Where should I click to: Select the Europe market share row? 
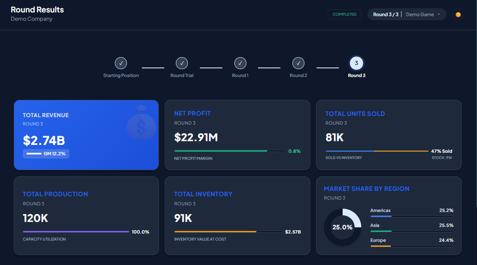coord(411,243)
